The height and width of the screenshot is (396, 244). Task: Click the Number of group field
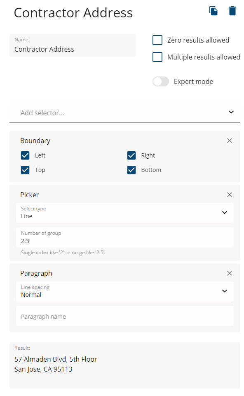(x=124, y=237)
